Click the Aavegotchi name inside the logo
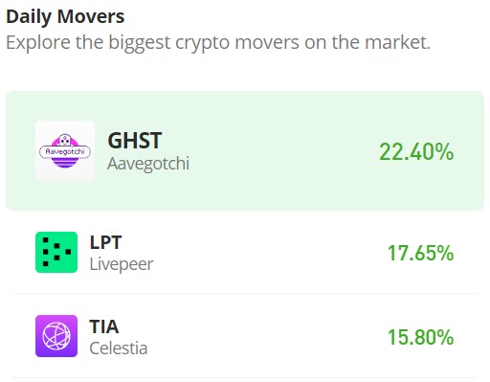This screenshot has height=382, width=490. [x=65, y=151]
